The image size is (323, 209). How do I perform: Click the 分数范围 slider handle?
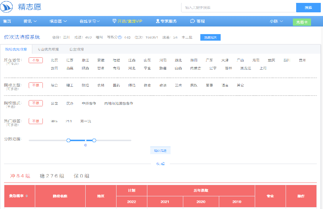pos(68,140)
